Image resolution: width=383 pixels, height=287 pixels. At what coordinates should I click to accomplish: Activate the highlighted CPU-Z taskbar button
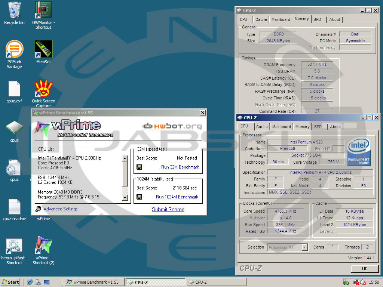155,282
